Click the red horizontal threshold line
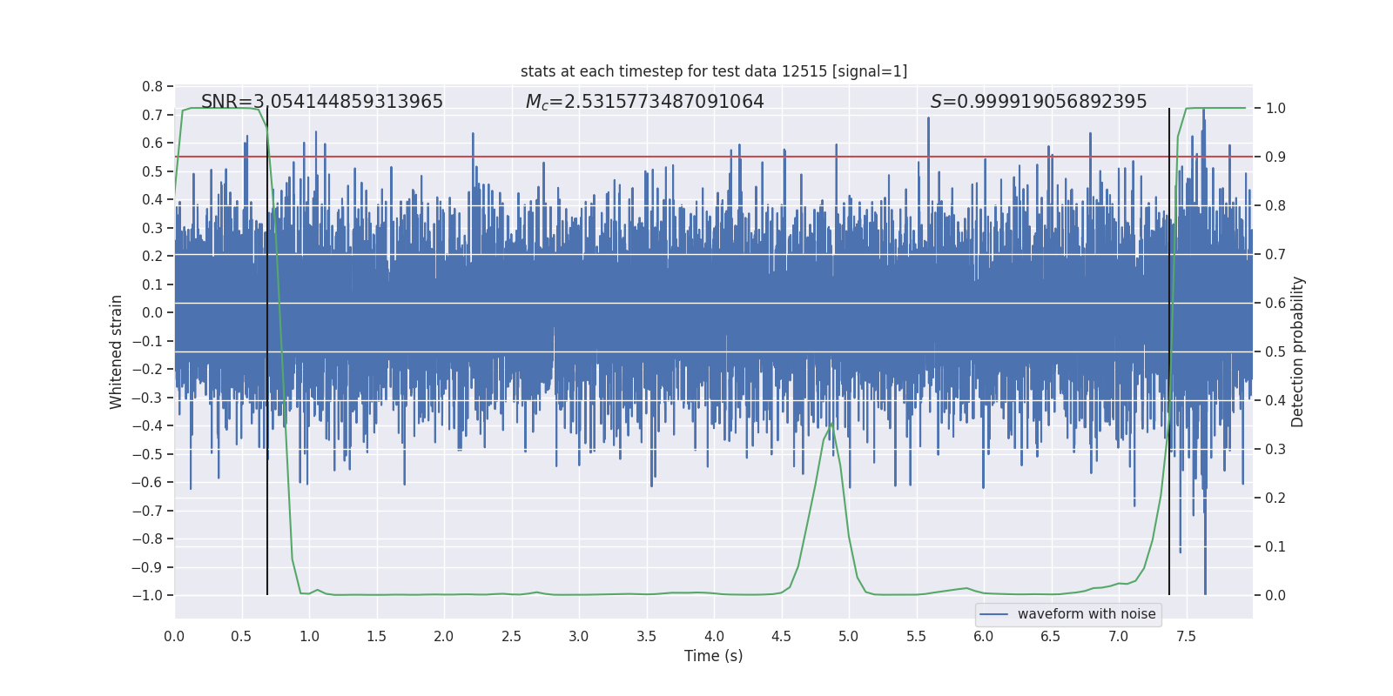The image size is (1393, 696). (x=696, y=157)
